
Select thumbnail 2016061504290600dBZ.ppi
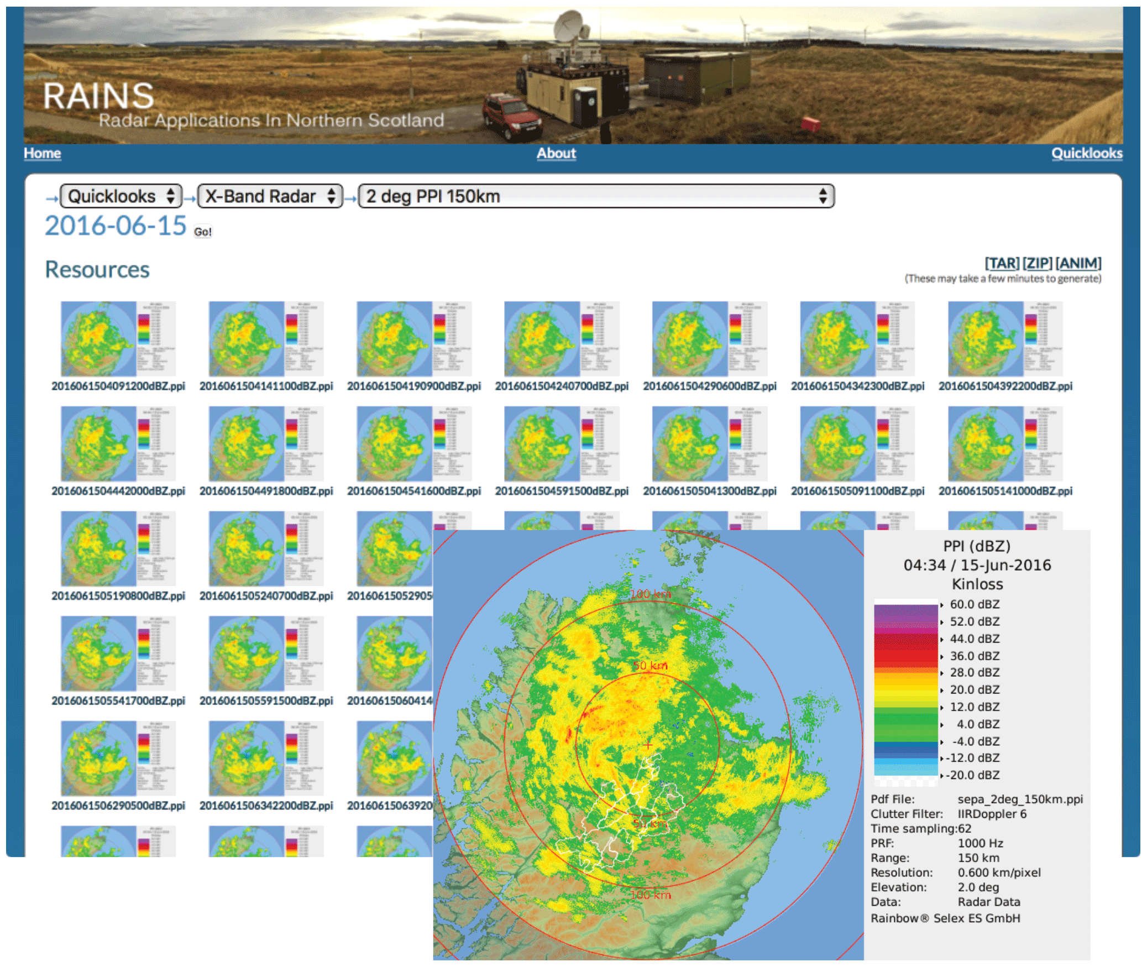coord(709,339)
